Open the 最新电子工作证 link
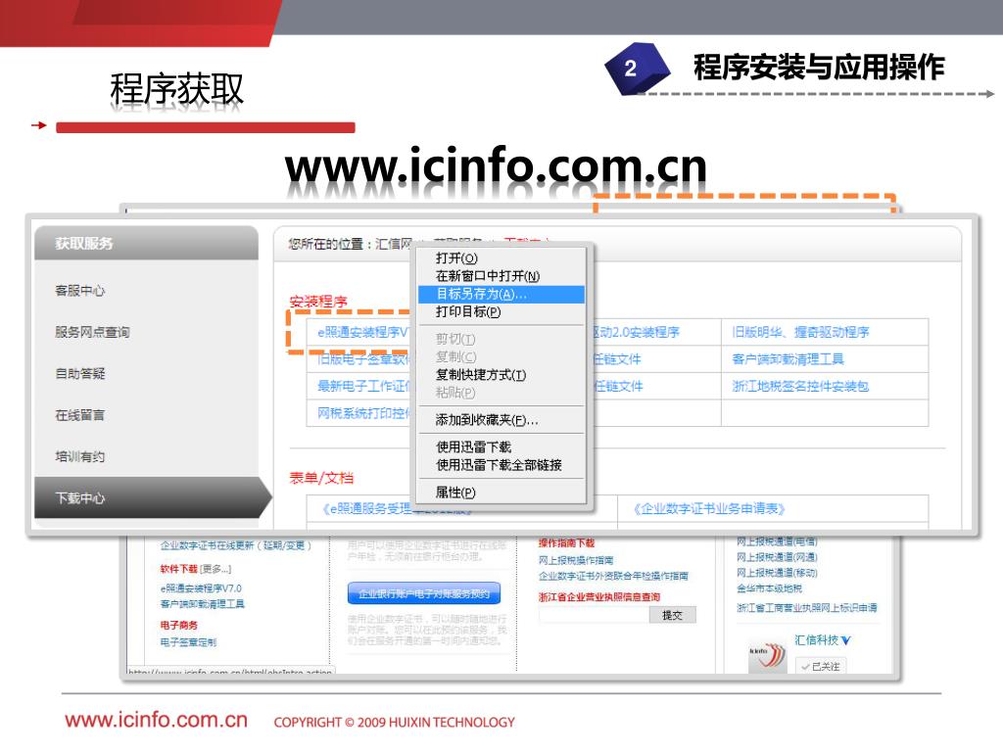Image resolution: width=1003 pixels, height=752 pixels. [364, 386]
